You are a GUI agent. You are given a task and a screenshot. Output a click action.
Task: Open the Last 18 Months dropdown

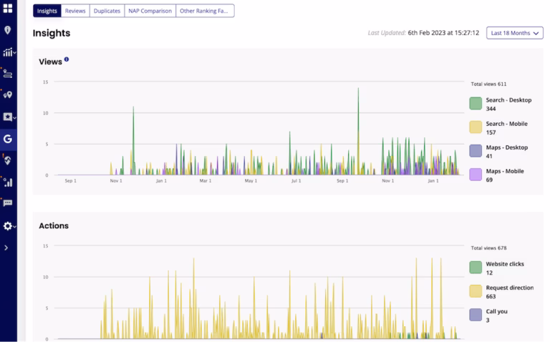pyautogui.click(x=514, y=33)
